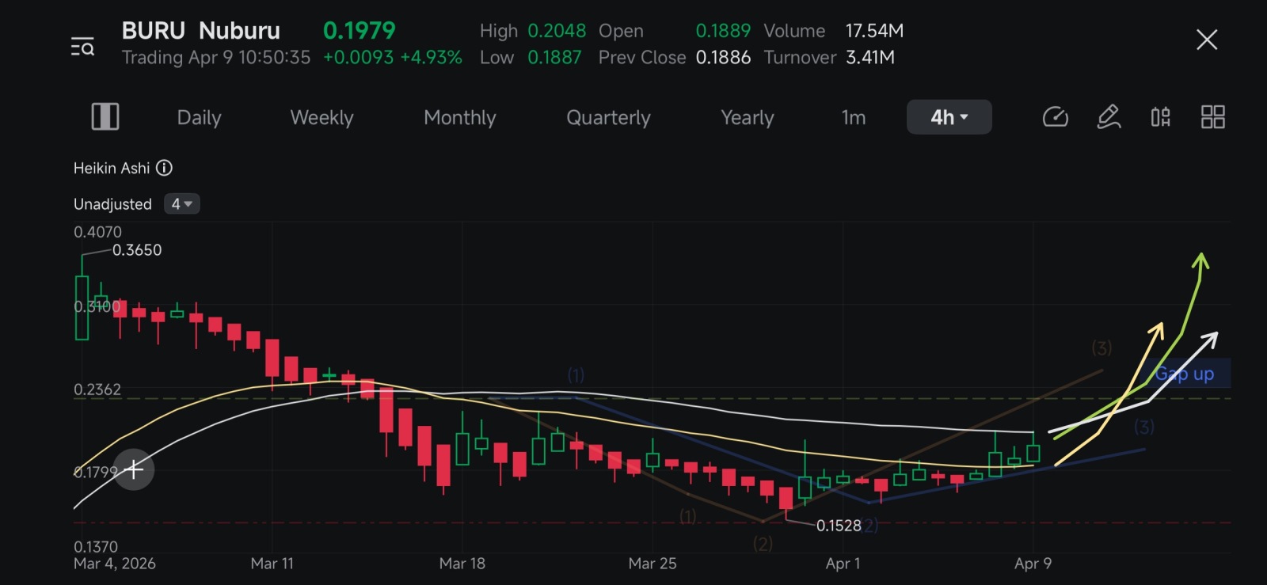Click the Apr 9 date axis label
The image size is (1267, 585).
(x=1033, y=564)
